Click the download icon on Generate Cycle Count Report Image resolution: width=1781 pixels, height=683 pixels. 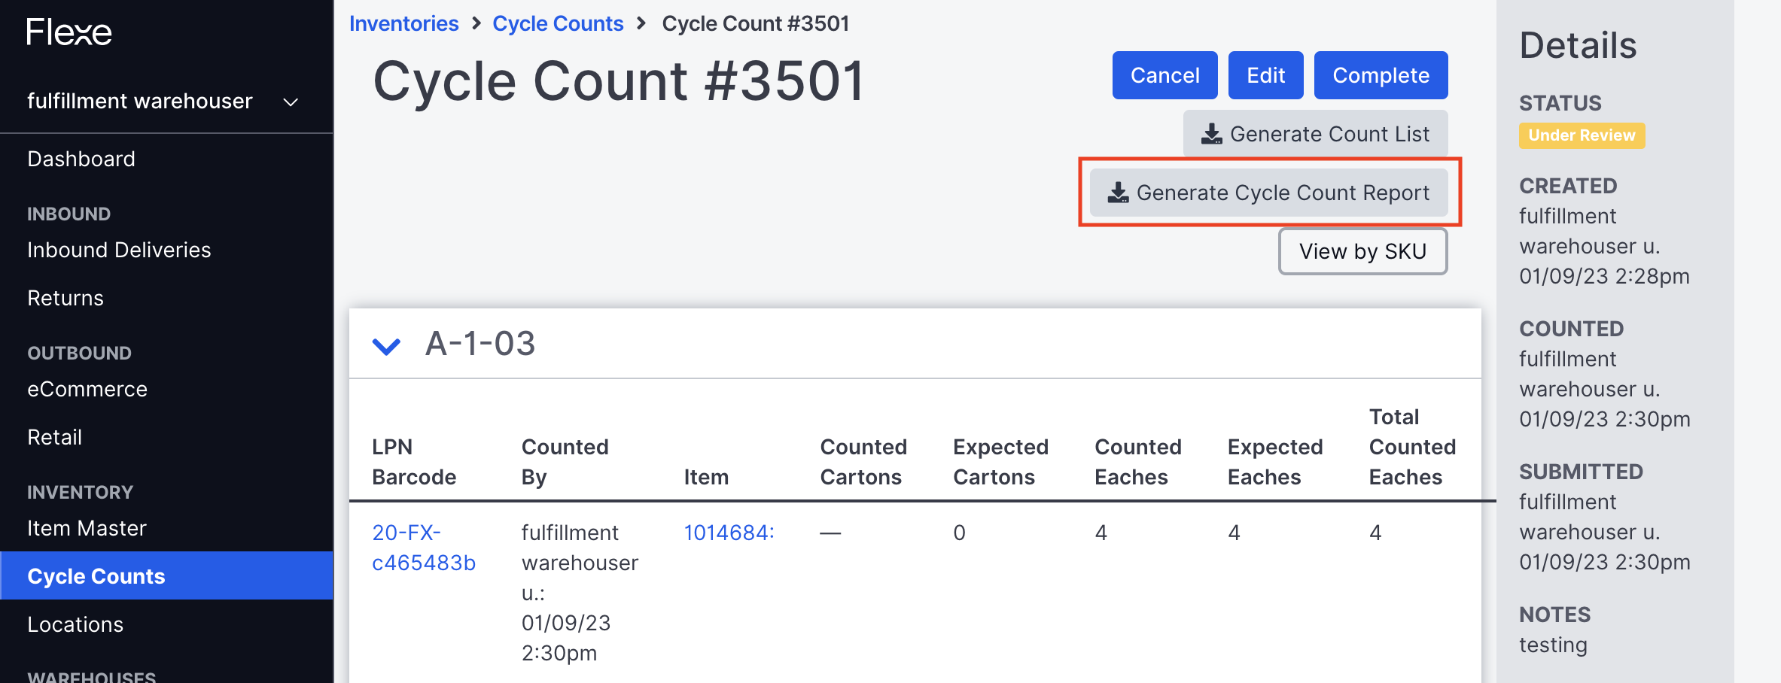click(x=1118, y=192)
